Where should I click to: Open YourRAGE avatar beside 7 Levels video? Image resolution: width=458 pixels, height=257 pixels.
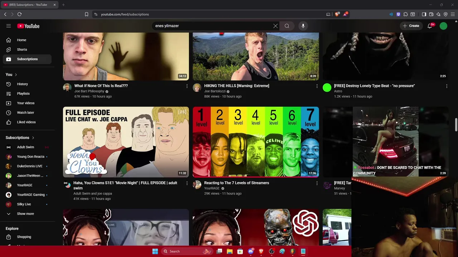(197, 185)
